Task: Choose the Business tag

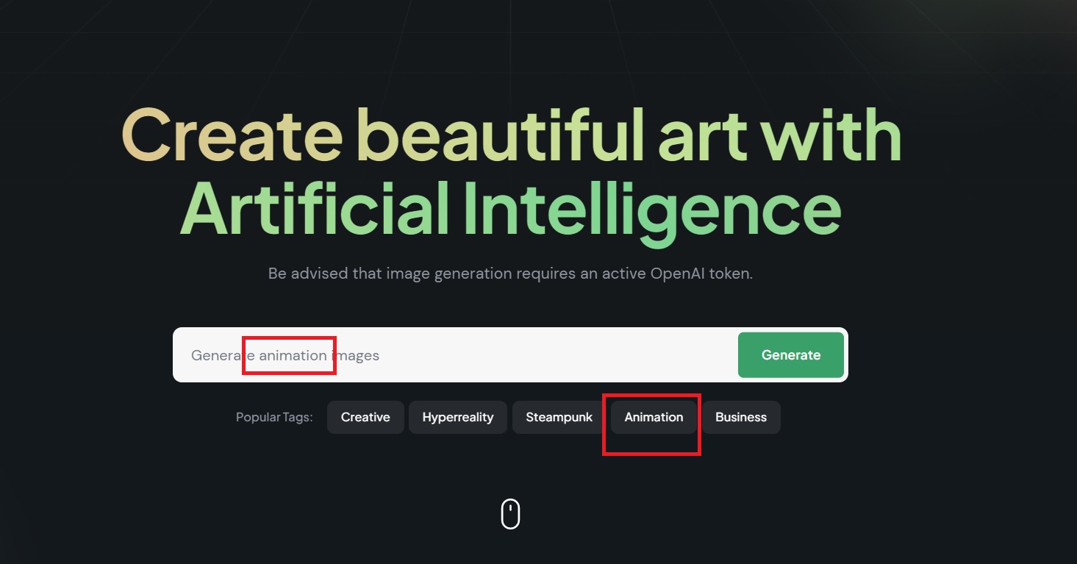Action: (x=741, y=417)
